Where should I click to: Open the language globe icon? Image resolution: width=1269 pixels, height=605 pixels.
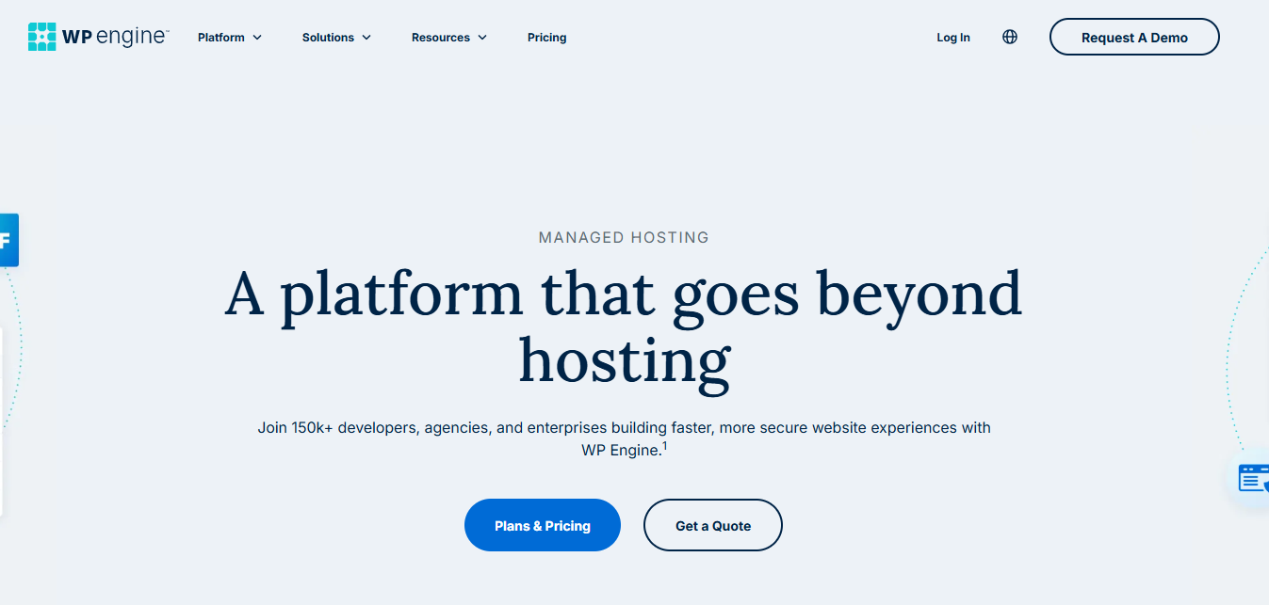tap(1010, 38)
